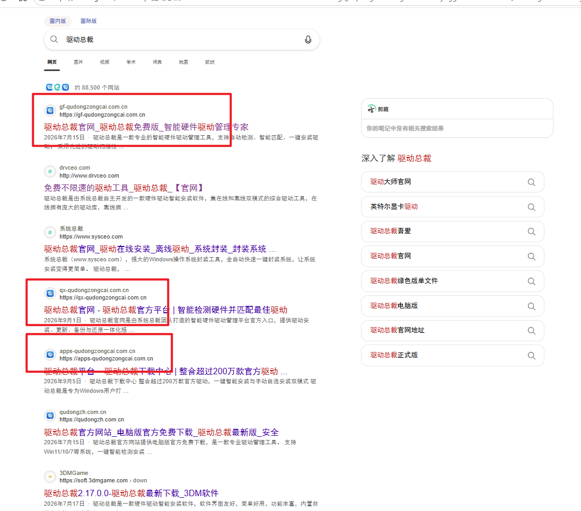This screenshot has width=581, height=511.
Task: Click search icon next to 驱动总裁电脑版
Action: [531, 306]
